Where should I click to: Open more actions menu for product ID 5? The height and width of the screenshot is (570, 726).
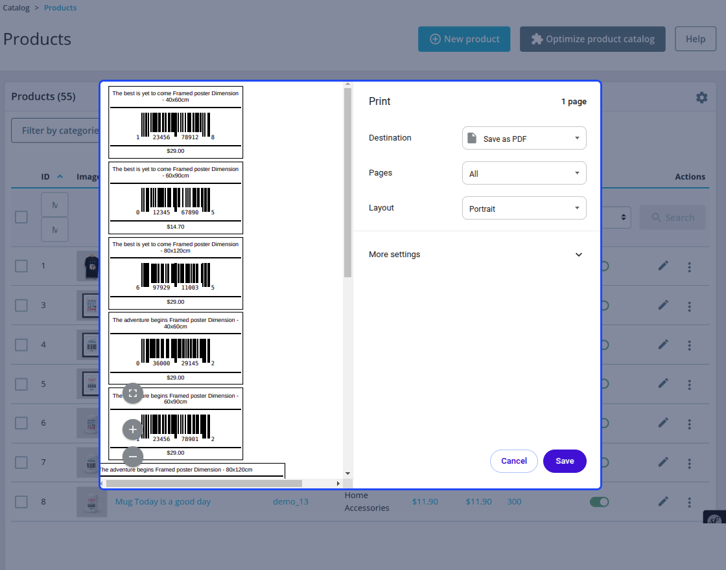point(690,385)
